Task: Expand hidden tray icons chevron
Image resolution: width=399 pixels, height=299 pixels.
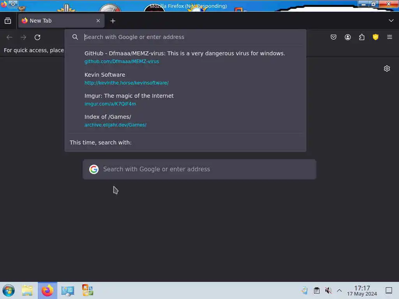Action: [339, 290]
